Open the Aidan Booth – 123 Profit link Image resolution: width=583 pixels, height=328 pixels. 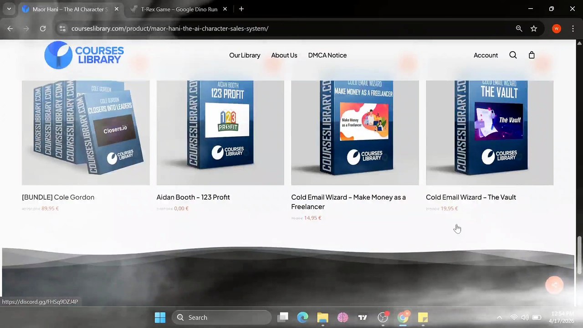click(x=193, y=197)
